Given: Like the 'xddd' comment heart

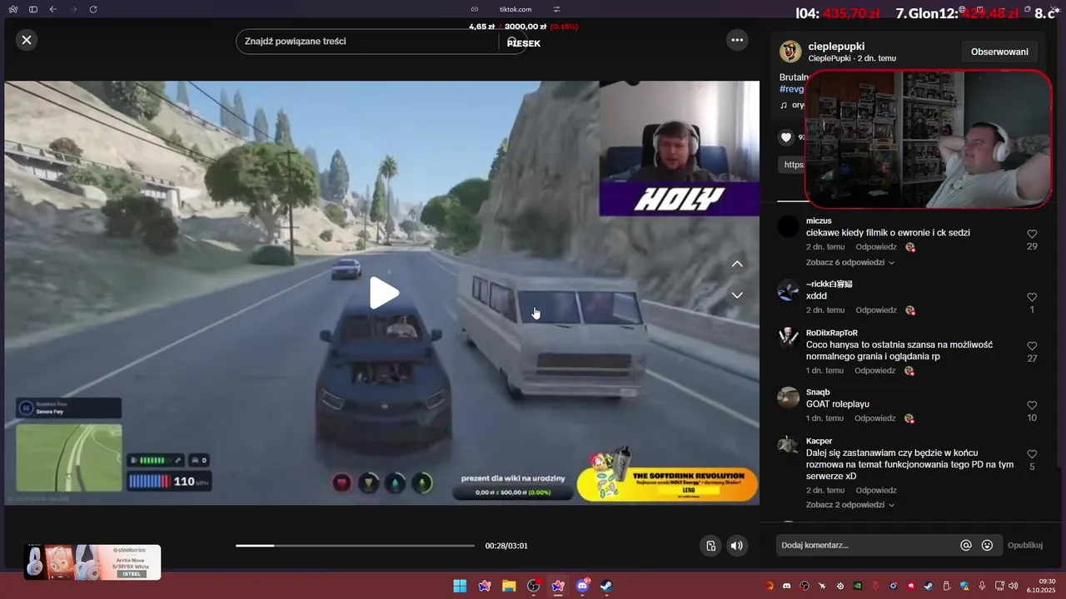Looking at the screenshot, I should pyautogui.click(x=1032, y=298).
